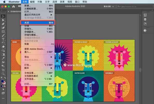Open the Libraries panel icon
The image size is (154, 104).
[145, 24]
